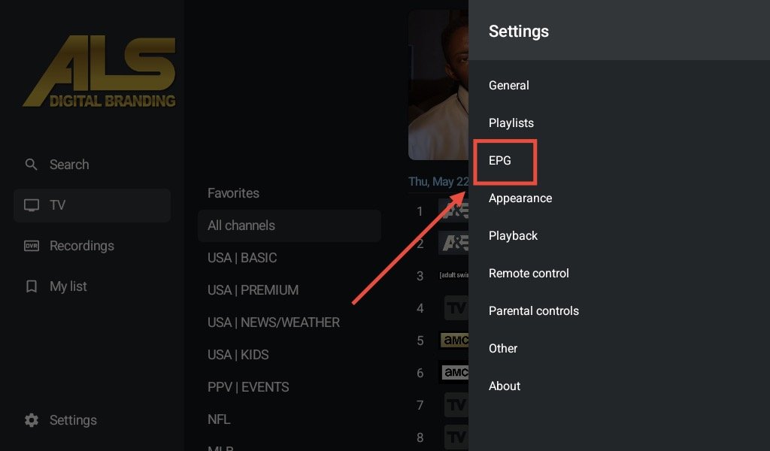Select the Favorites channel group
This screenshot has height=451, width=770.
[233, 193]
